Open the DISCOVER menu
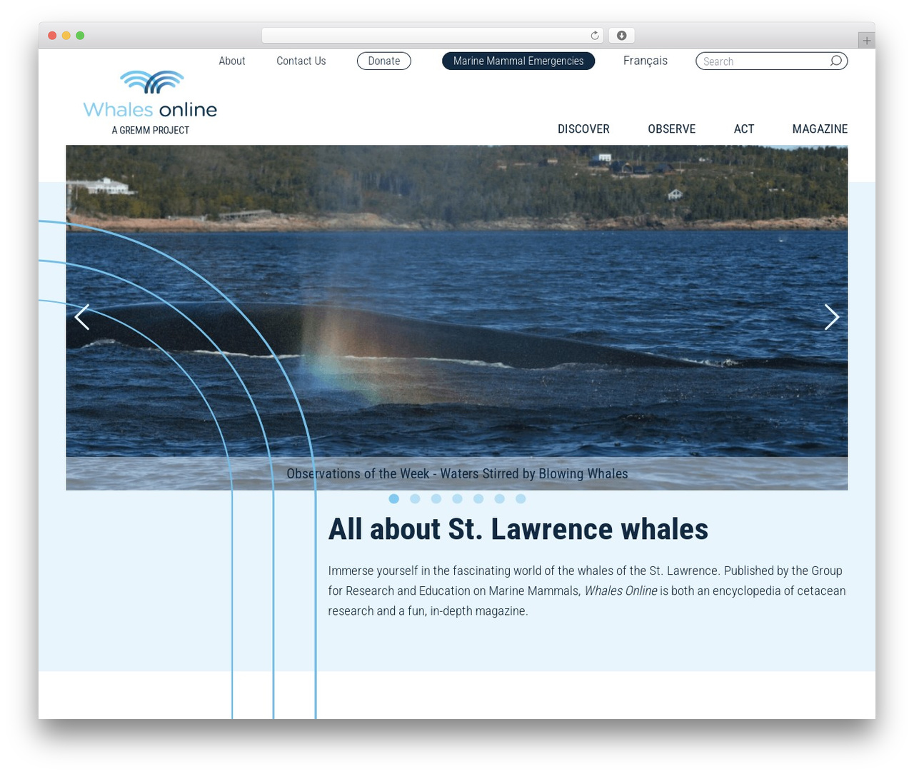 583,129
